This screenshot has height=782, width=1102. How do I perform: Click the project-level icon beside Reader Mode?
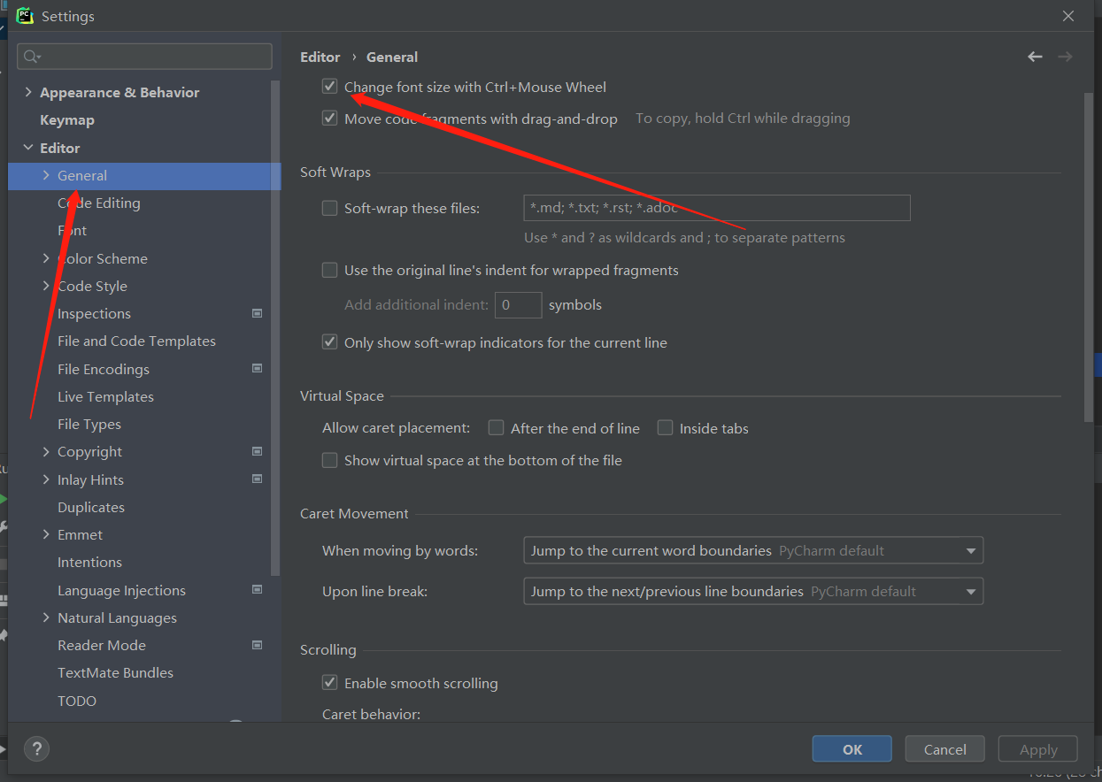pos(257,645)
